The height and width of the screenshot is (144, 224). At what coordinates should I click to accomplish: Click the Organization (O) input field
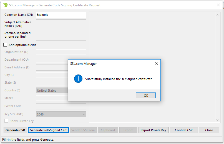pyautogui.click(x=61, y=52)
